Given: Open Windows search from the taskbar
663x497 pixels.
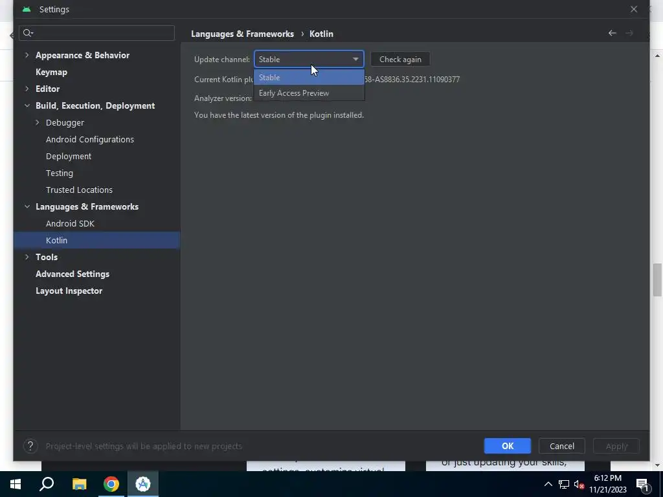Looking at the screenshot, I should [47, 484].
